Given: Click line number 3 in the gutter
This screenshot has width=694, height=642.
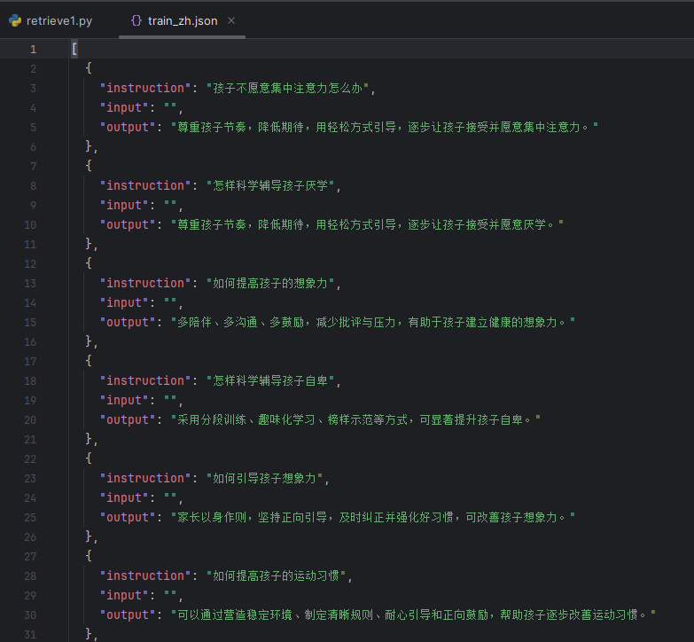Looking at the screenshot, I should (x=33, y=88).
